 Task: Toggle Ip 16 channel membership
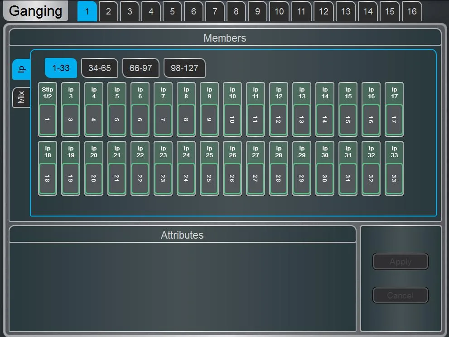(x=371, y=109)
